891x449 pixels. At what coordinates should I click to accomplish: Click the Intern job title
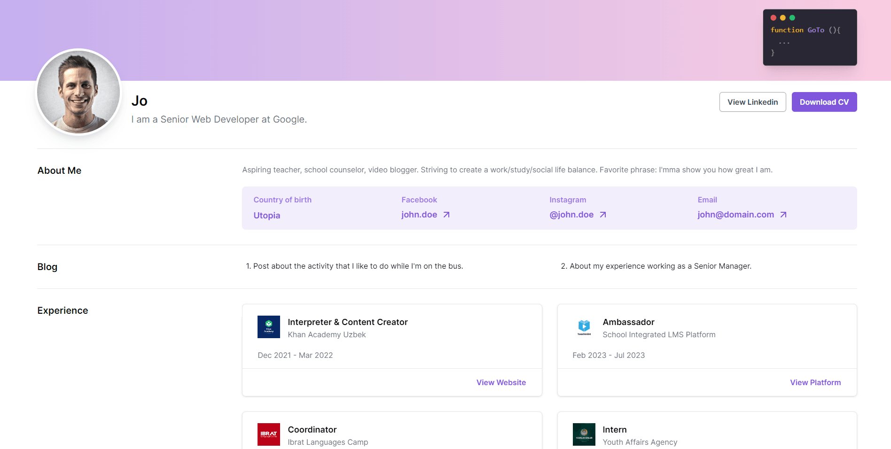pyautogui.click(x=615, y=430)
